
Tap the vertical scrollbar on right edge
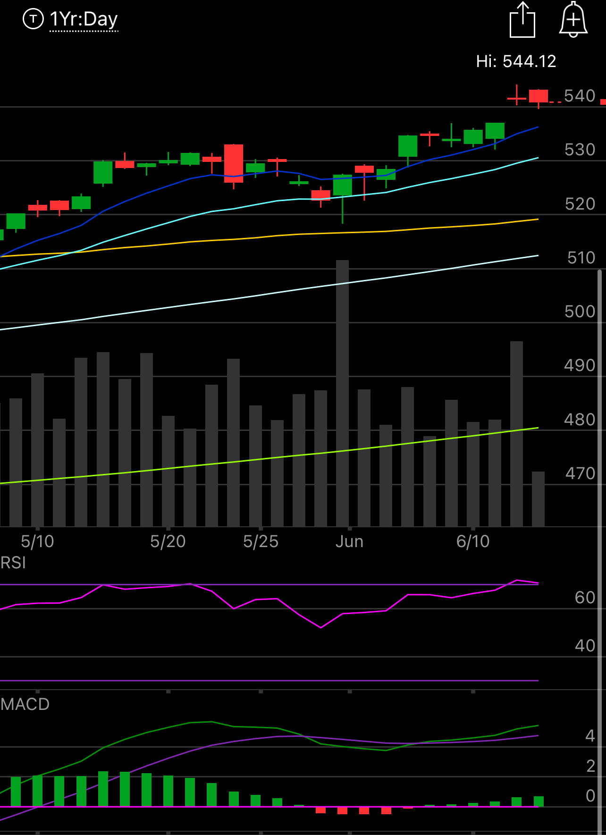pos(600,551)
